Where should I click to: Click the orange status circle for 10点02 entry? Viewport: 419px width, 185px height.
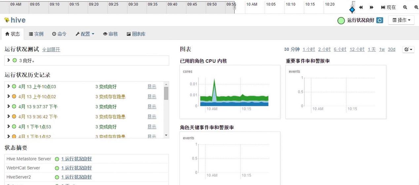(14, 96)
